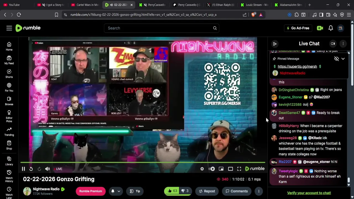Screen dimensions: 354x199
Task: Tip the Nightwave Radio channel
Action: click(135, 191)
